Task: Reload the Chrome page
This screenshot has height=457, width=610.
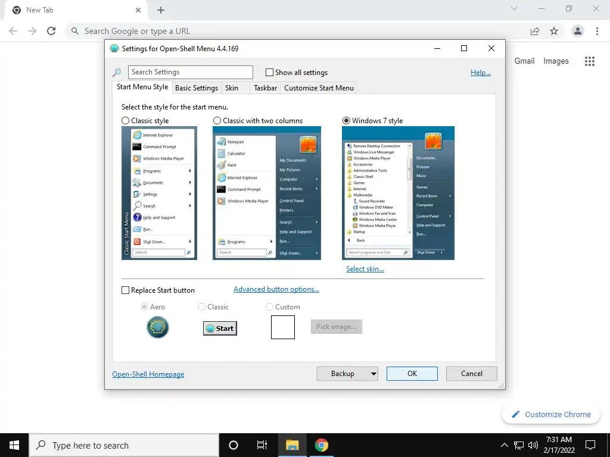Action: point(51,31)
